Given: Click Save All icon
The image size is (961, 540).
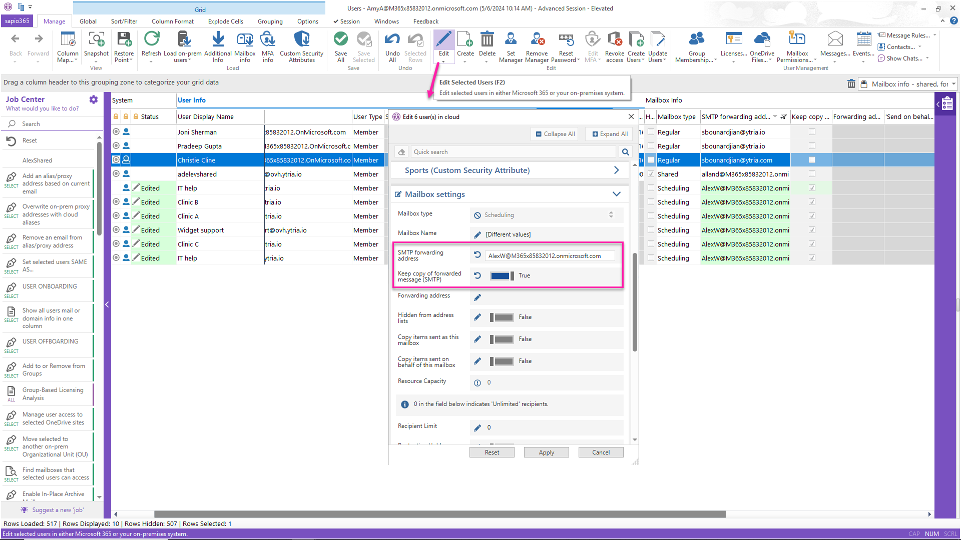Looking at the screenshot, I should pyautogui.click(x=341, y=39).
